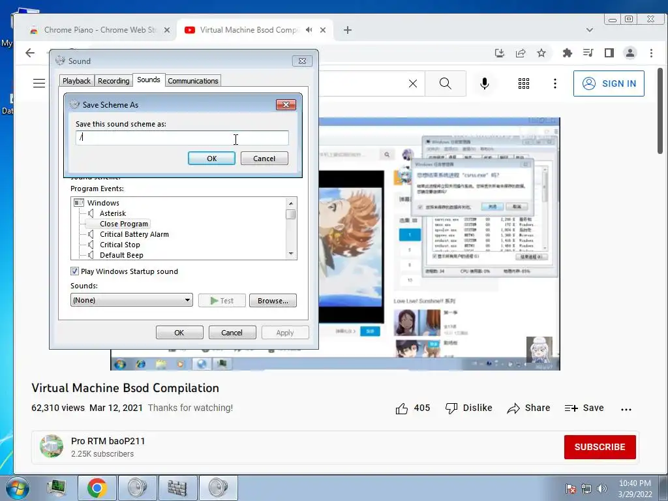Switch to the Communications tab
The width and height of the screenshot is (668, 501).
pyautogui.click(x=192, y=81)
